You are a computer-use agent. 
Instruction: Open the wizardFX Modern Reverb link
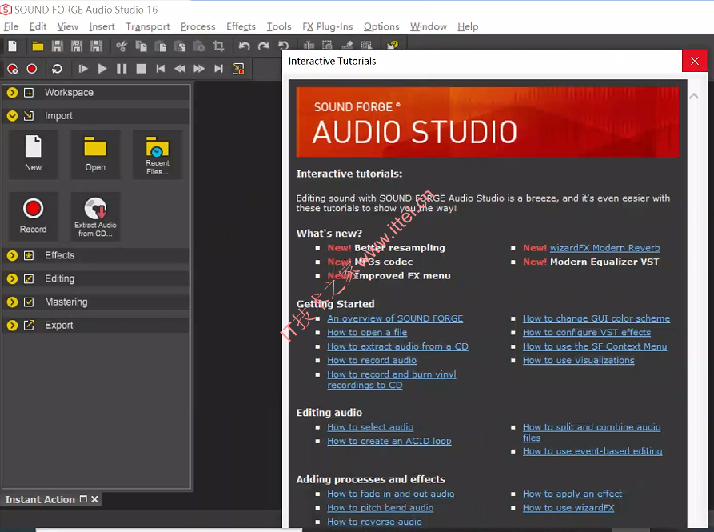(x=604, y=248)
